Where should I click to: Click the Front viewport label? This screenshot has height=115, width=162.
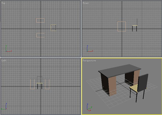[x=86, y=3]
